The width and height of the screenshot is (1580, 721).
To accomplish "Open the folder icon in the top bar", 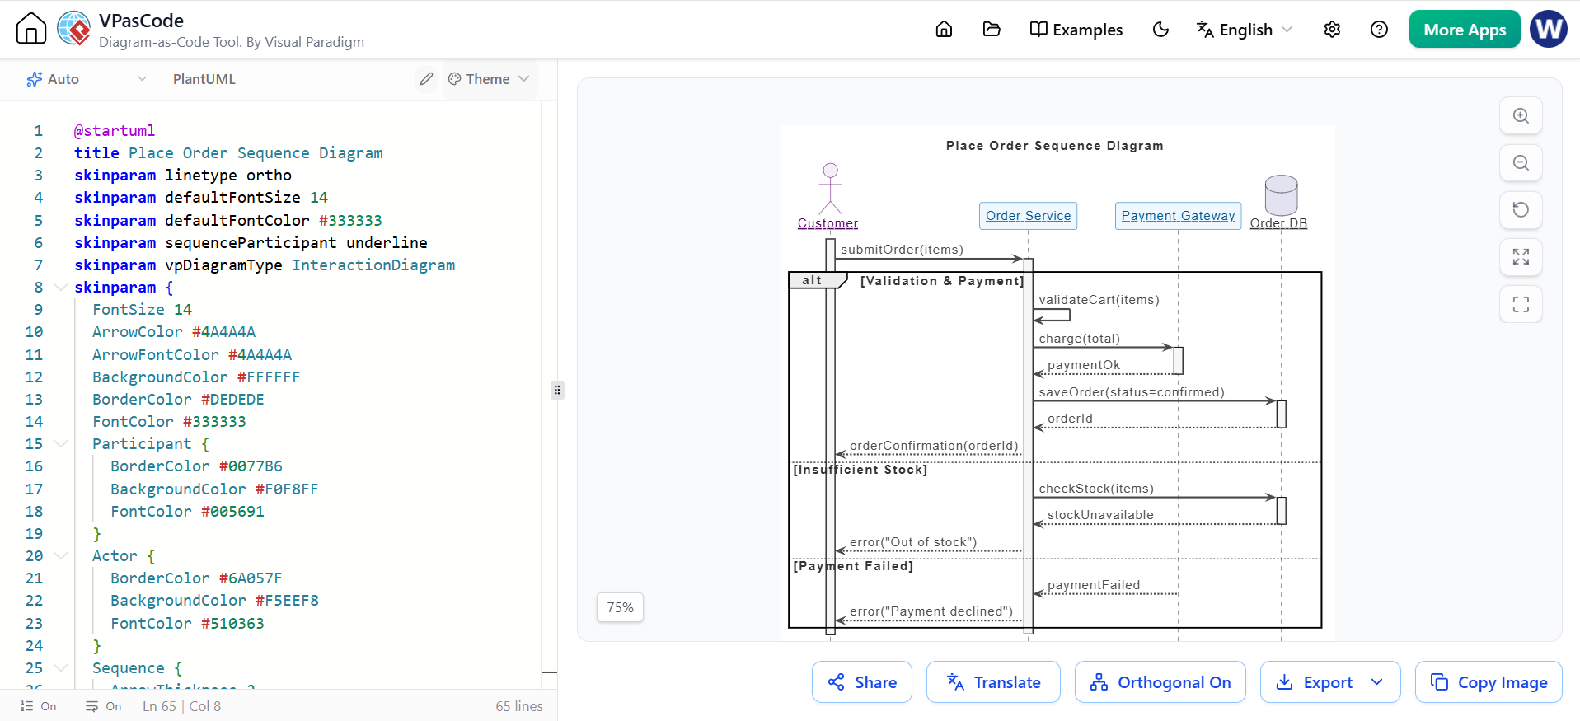I will point(992,30).
